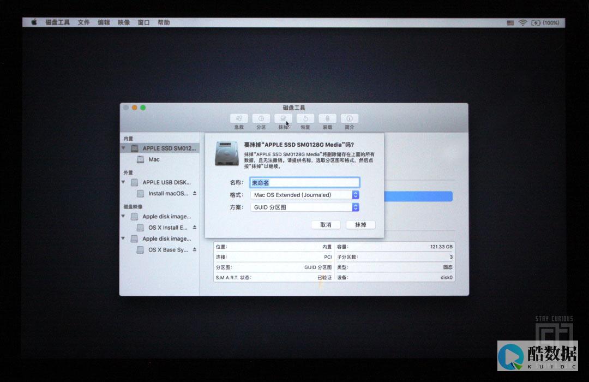The image size is (589, 382).
Task: Click the 固态 type value
Action: coord(448,267)
